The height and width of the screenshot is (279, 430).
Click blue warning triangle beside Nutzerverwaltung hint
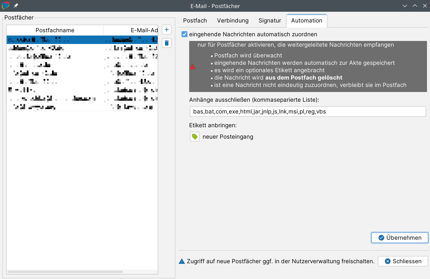182,261
